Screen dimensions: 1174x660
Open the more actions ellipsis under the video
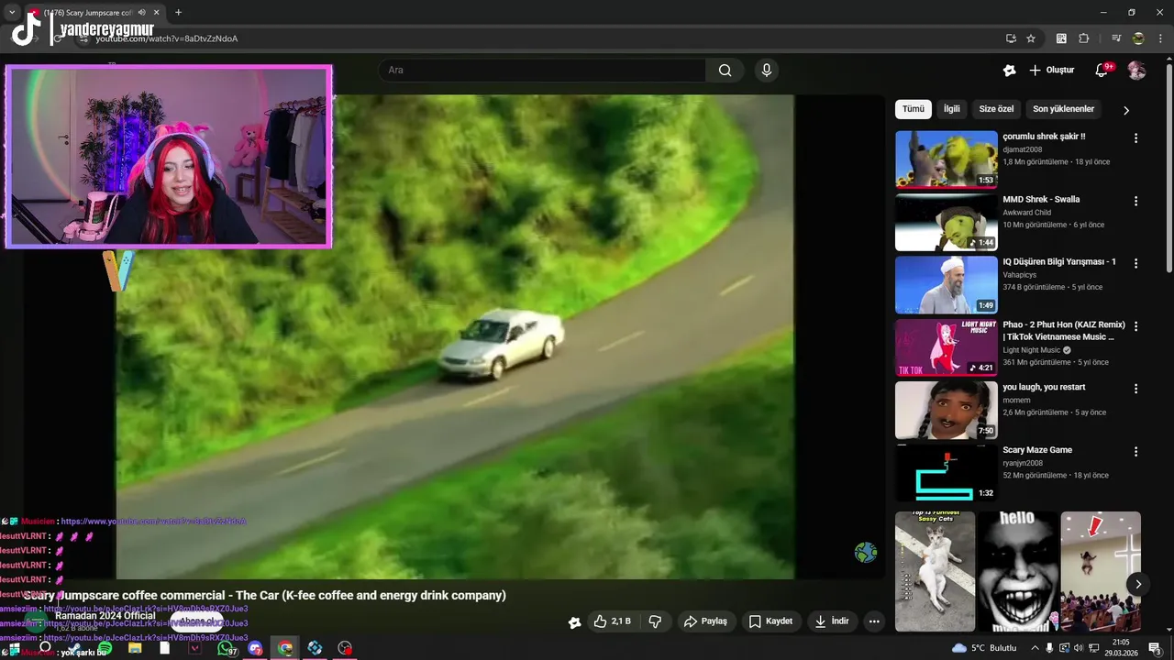(874, 621)
